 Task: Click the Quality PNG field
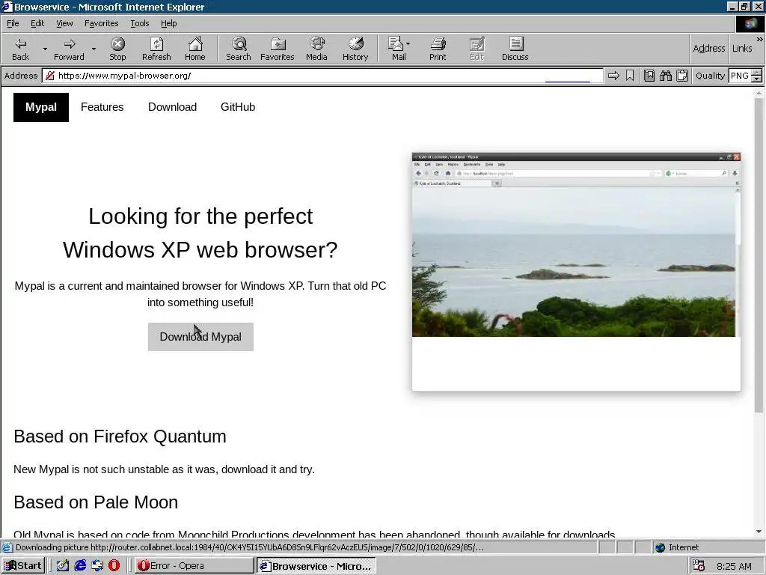click(740, 76)
